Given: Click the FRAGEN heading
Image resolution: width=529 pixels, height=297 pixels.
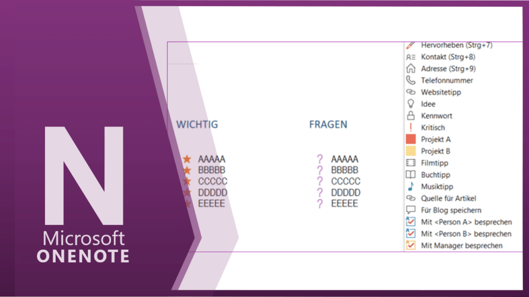Looking at the screenshot, I should (x=328, y=125).
